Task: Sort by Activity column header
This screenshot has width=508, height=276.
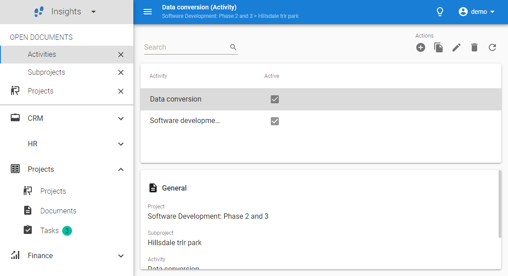Action: coord(158,76)
